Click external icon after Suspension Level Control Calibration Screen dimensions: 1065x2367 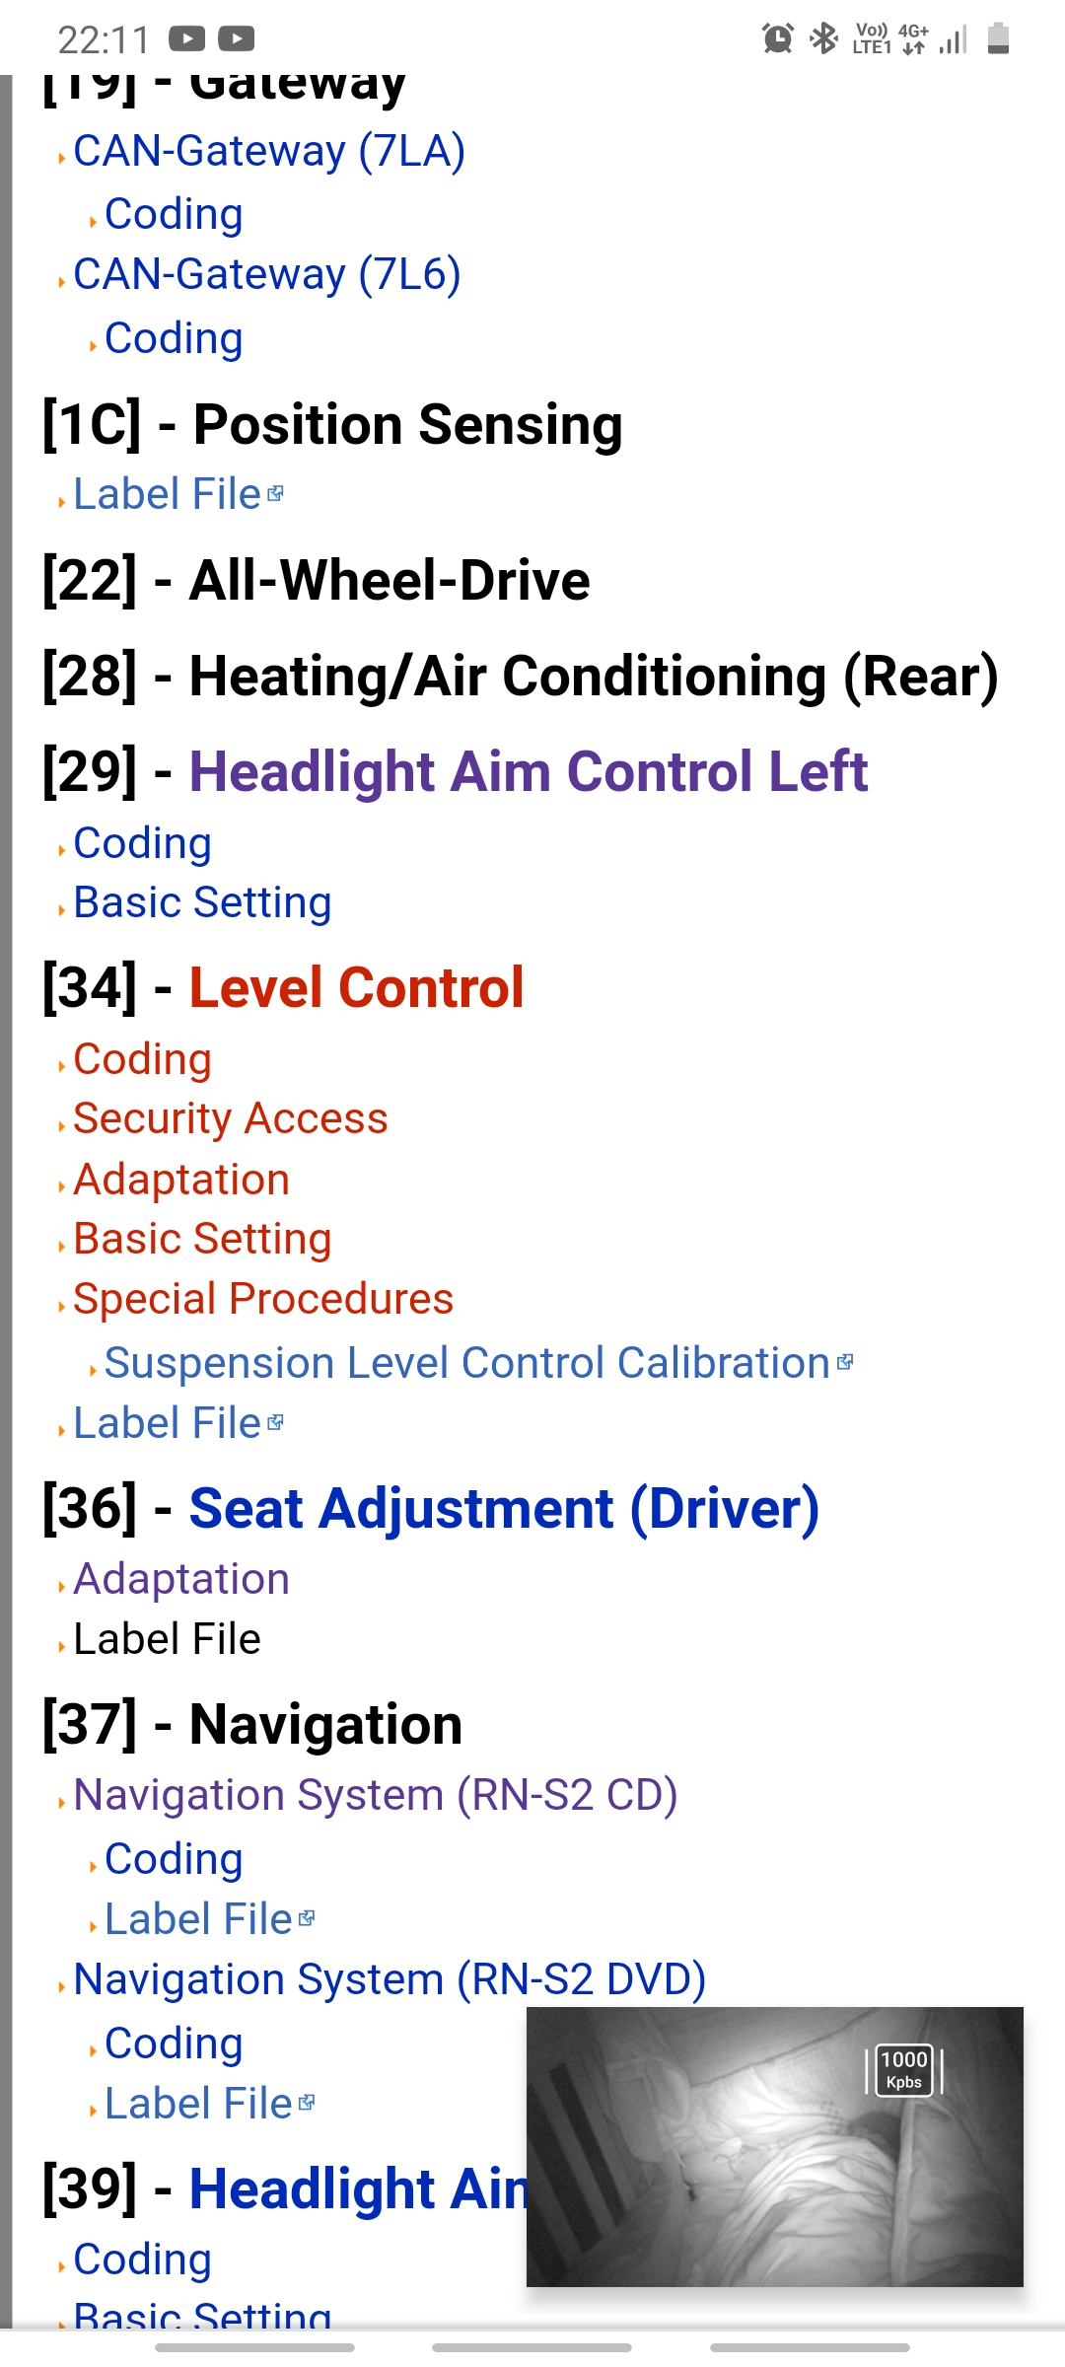pos(845,1362)
